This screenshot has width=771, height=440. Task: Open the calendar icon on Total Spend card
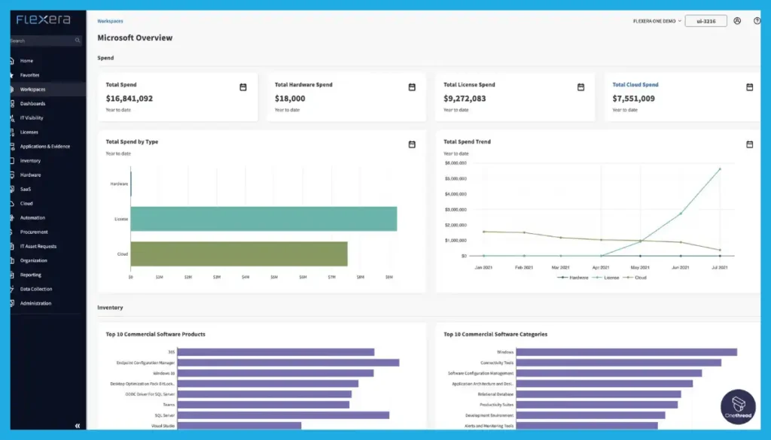click(243, 87)
